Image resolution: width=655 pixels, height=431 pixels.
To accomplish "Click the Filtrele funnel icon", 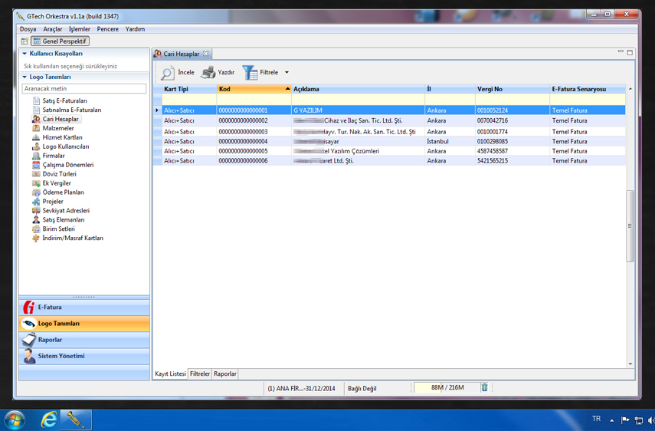I will 251,73.
